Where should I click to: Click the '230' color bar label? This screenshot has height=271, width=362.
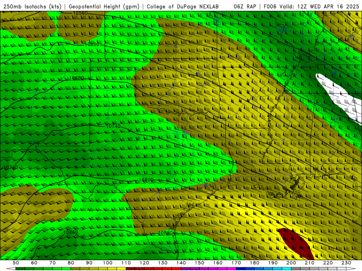click(346, 263)
